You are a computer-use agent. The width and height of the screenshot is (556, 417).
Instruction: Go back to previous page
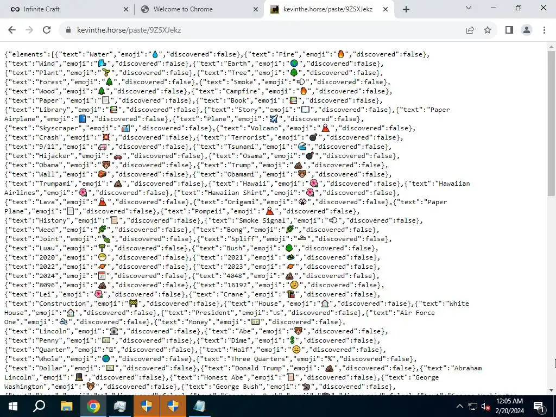tap(12, 30)
